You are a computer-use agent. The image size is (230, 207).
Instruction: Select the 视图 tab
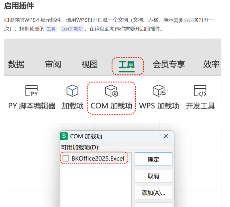pos(90,64)
